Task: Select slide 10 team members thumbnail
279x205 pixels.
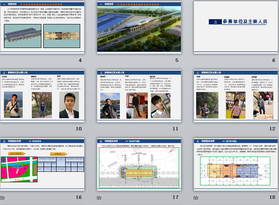Action: coord(42,96)
